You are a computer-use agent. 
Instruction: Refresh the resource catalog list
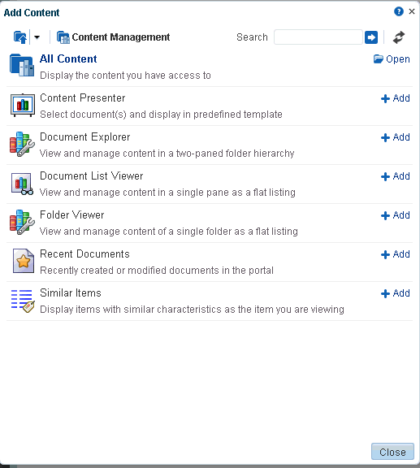[399, 37]
